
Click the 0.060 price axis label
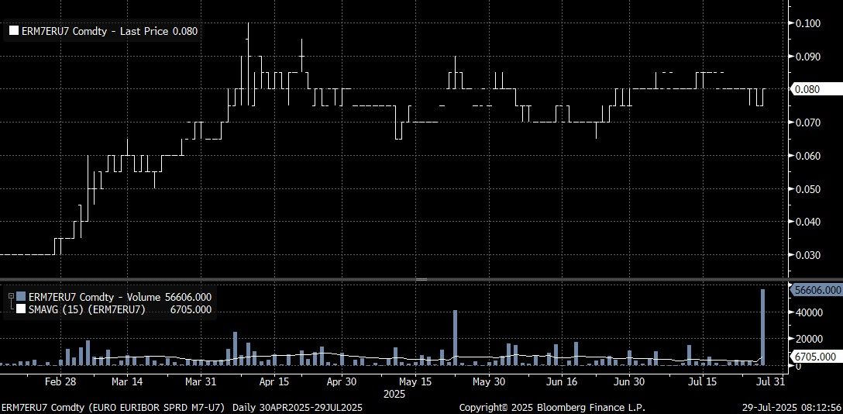tap(807, 156)
